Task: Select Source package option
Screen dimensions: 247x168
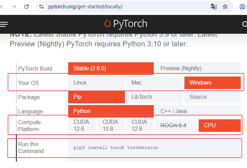Action: [x=213, y=97]
